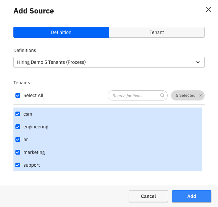
Task: Deselect the hr tenant checkbox
Action: pos(18,139)
